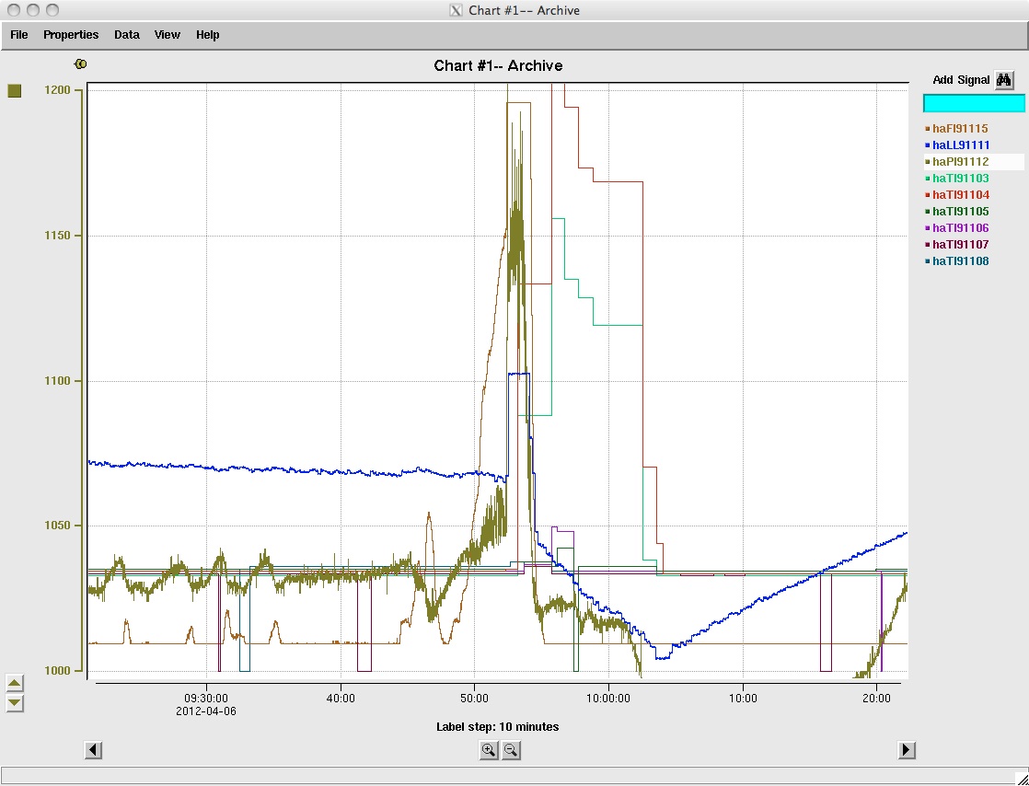Open the View menu
Image resolution: width=1029 pixels, height=786 pixels.
(168, 35)
